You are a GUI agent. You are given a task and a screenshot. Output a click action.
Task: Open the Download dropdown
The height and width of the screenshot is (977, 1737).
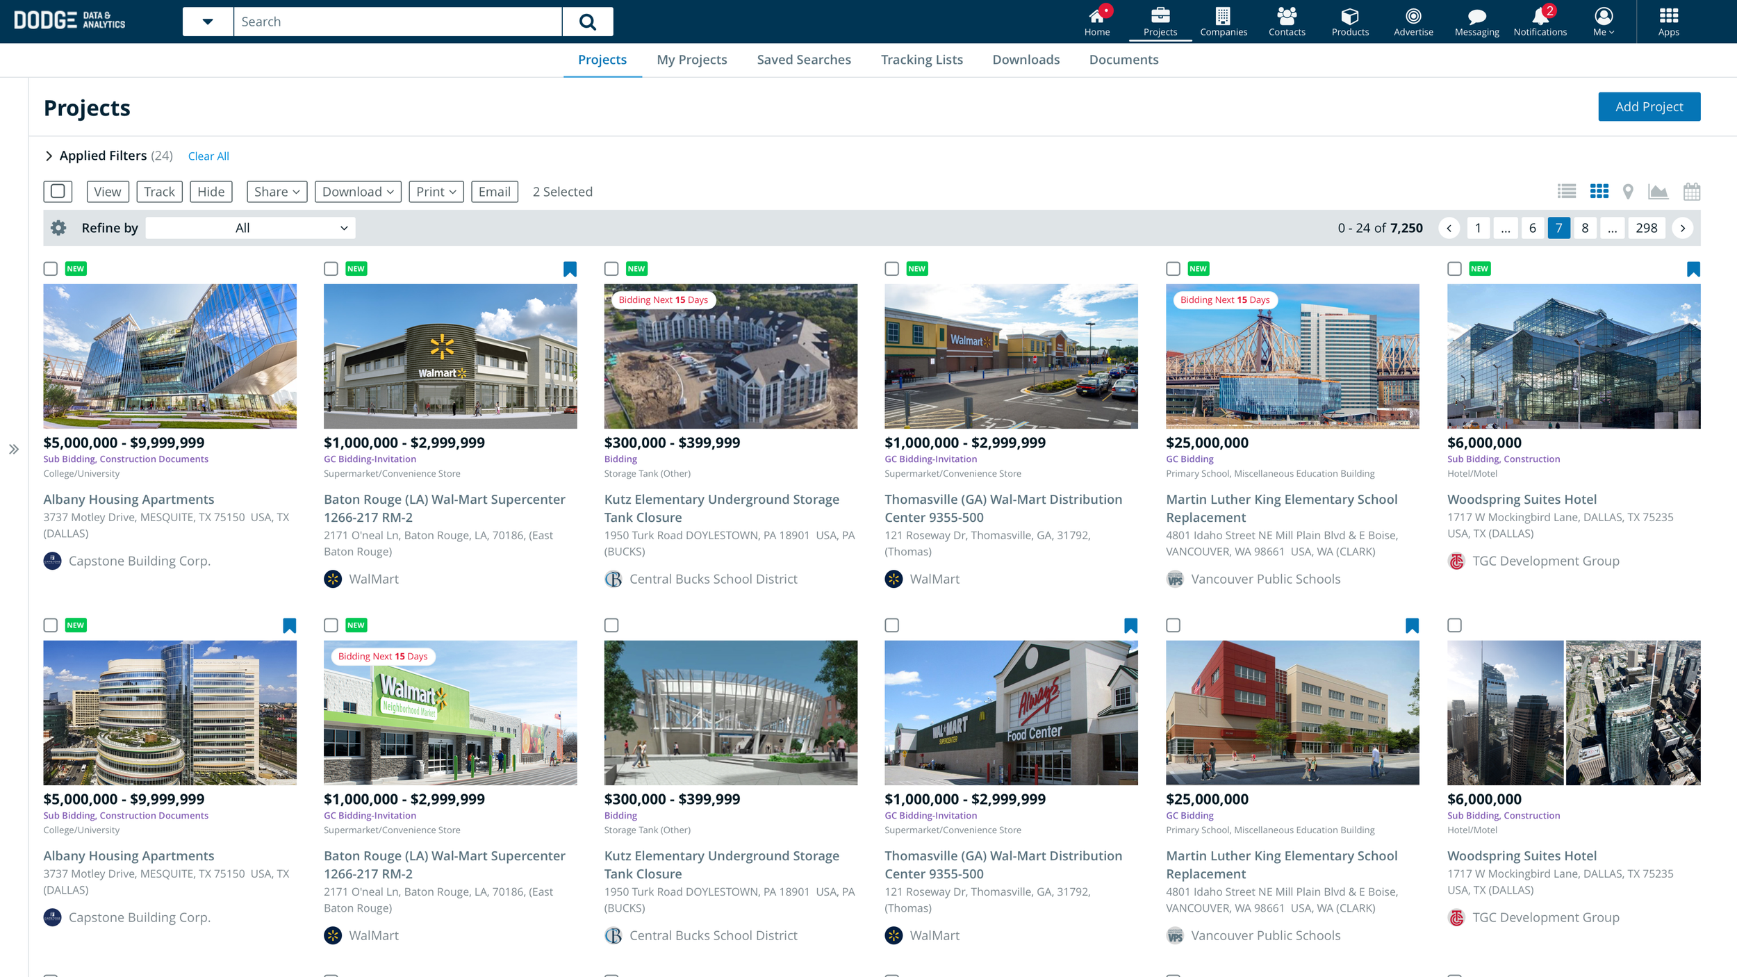358,192
